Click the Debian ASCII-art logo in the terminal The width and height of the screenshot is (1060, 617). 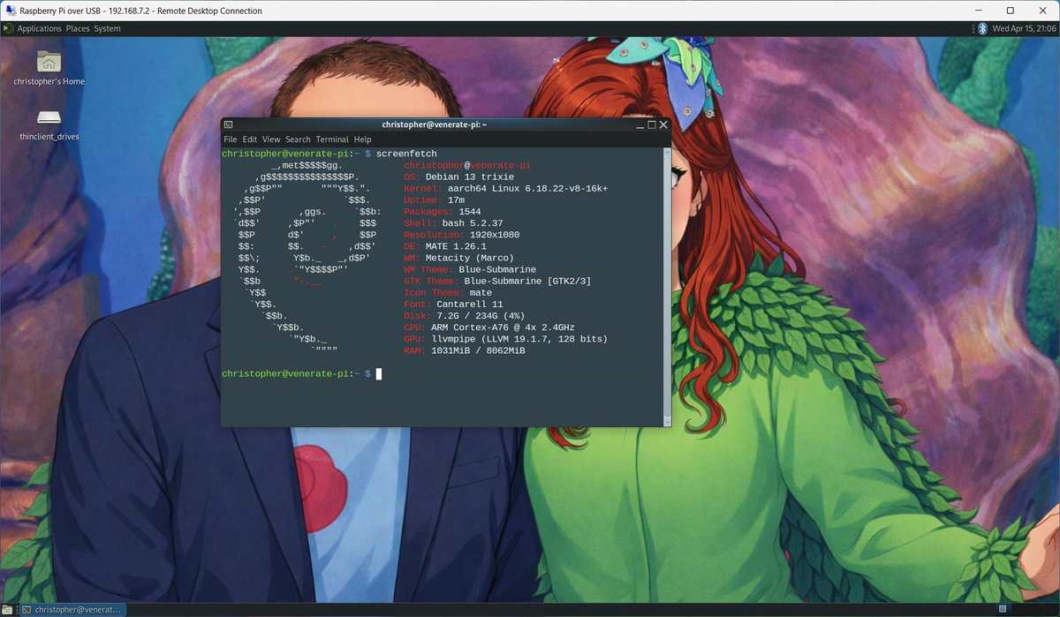coord(307,258)
